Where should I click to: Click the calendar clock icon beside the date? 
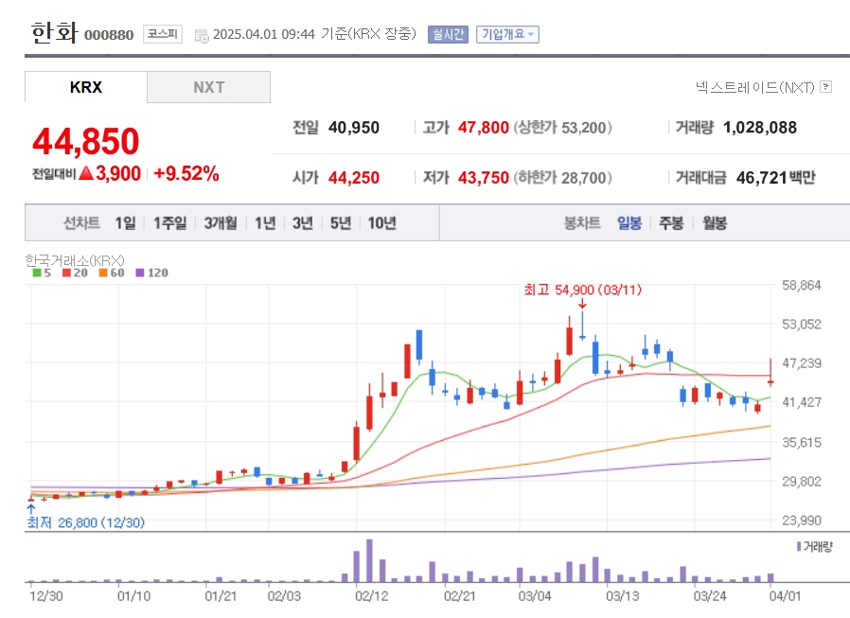click(202, 36)
